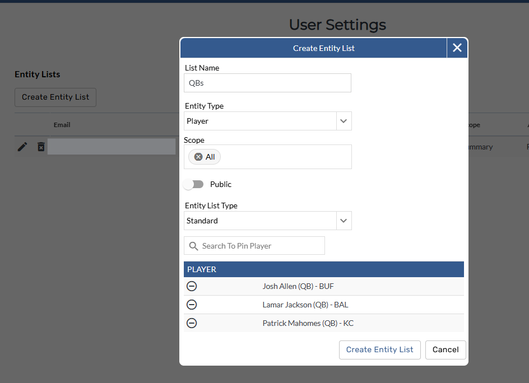Viewport: 529px width, 383px height.
Task: Toggle the Public switch
Action: click(193, 184)
